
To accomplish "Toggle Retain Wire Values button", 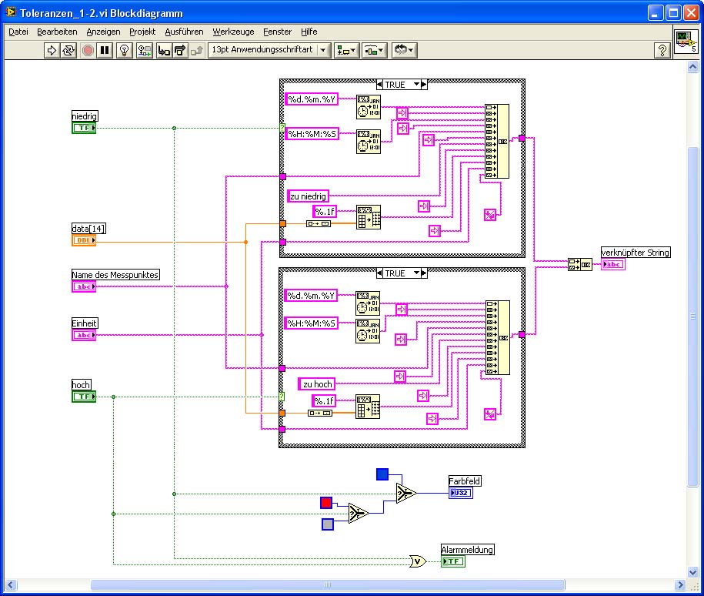I will click(x=143, y=50).
